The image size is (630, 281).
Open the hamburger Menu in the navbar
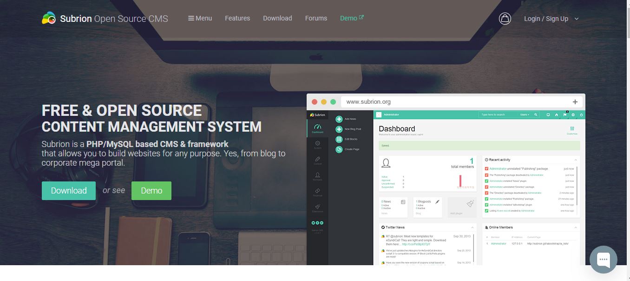[x=200, y=18]
